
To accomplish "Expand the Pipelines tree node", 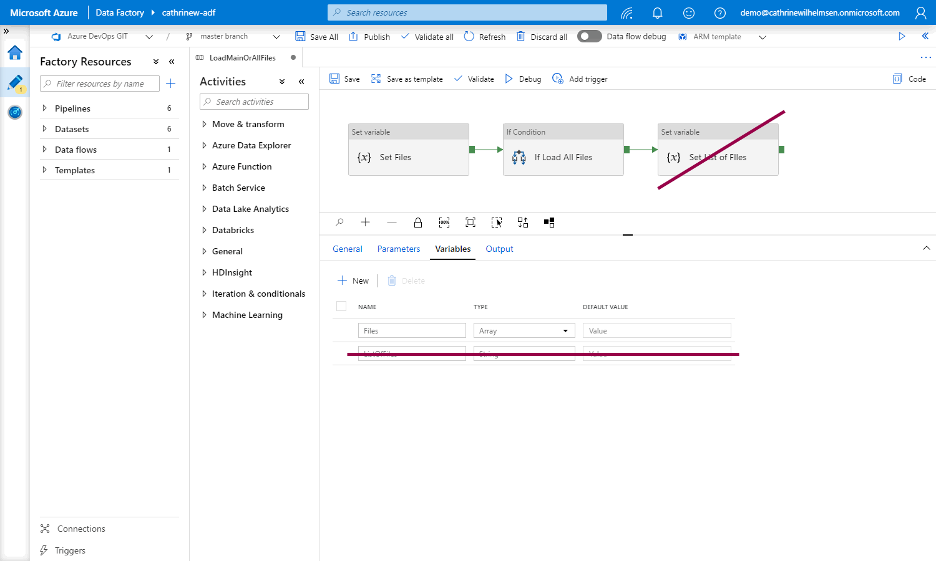I will (44, 108).
